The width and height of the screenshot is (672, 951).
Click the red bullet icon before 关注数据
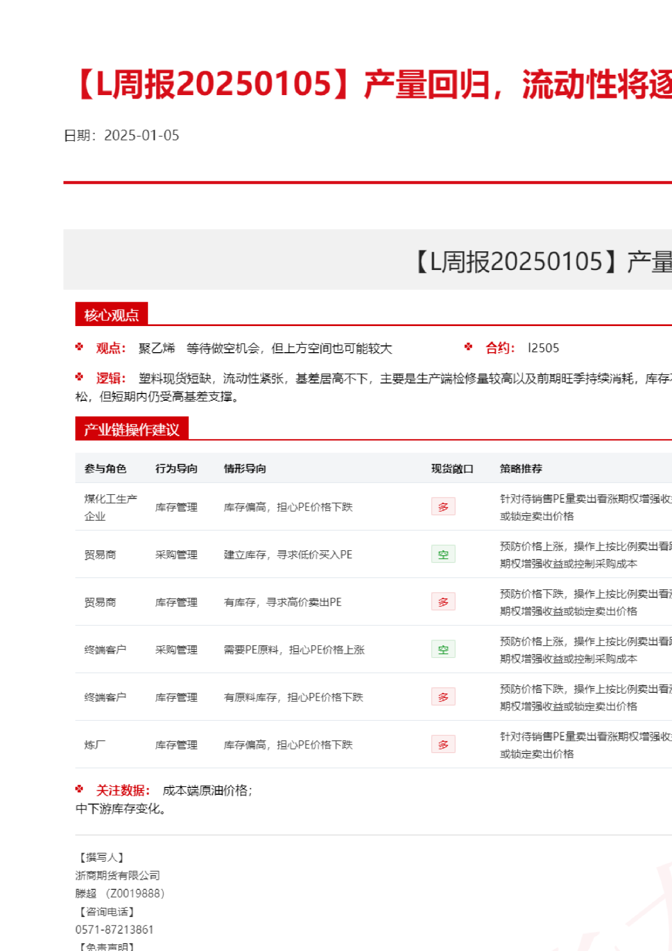pos(79,789)
